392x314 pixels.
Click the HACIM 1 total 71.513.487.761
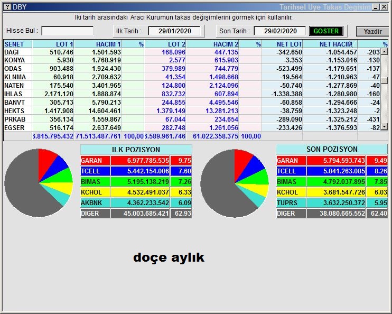tap(98, 136)
